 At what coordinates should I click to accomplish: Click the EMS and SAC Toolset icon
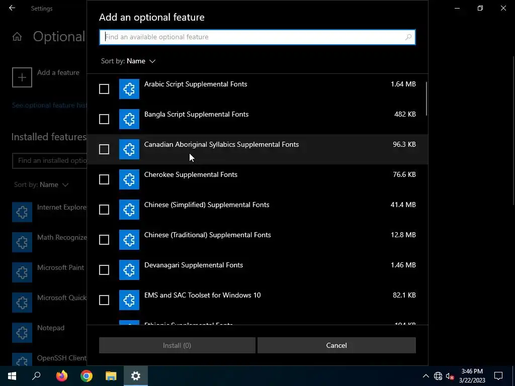pyautogui.click(x=129, y=300)
